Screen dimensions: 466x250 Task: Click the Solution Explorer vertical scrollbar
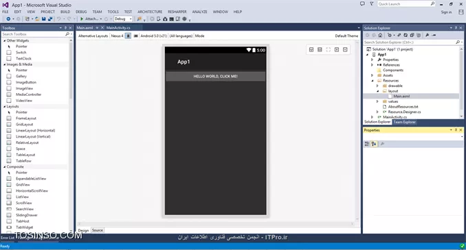[462, 82]
